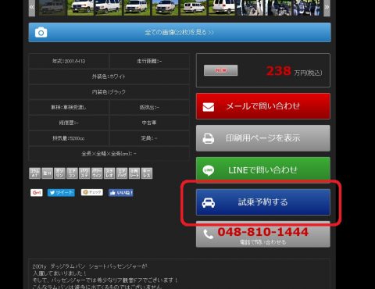The image size is (375, 289).
Task: Show print page via 印刷用ページを表示
Action: click(x=263, y=138)
